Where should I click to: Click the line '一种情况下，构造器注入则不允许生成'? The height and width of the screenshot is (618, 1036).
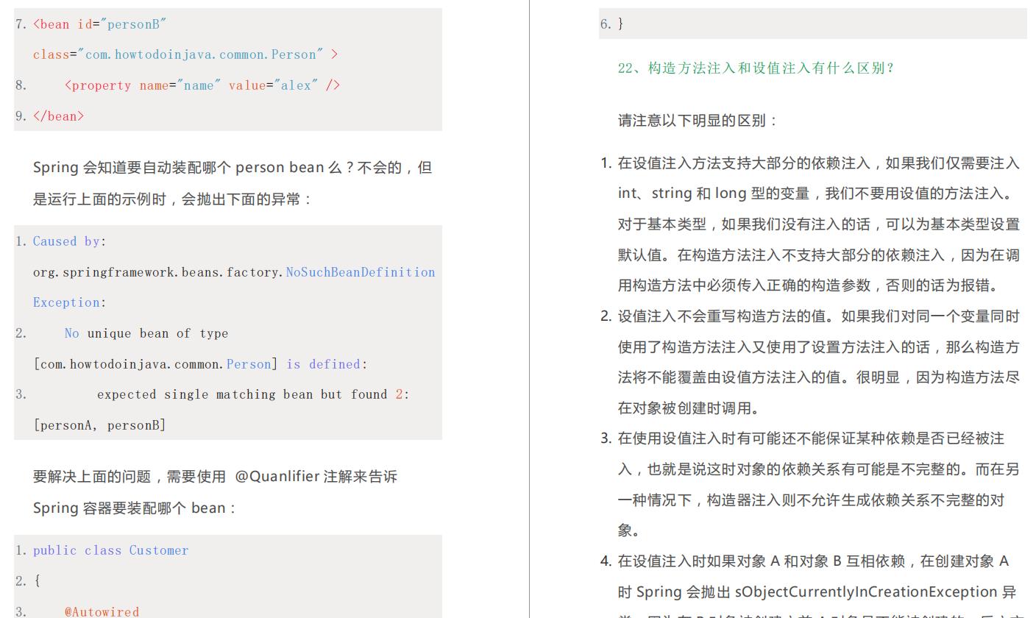click(x=811, y=500)
